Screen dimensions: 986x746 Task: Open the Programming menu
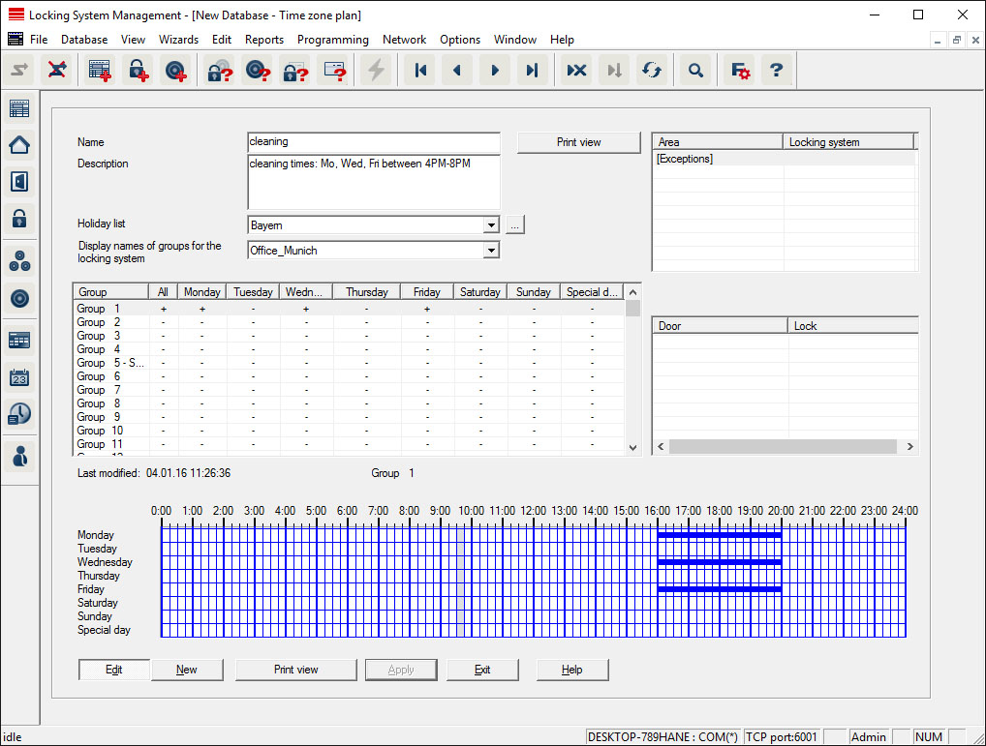[x=332, y=40]
